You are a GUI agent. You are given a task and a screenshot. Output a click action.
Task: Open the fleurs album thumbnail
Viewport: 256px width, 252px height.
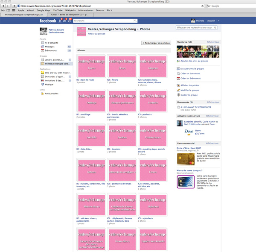(x=122, y=66)
